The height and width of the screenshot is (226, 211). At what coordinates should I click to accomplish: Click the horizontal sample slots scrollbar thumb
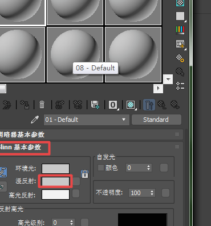click(3, 89)
